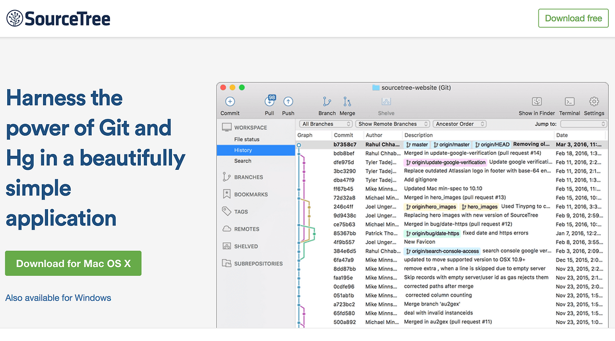615x341 pixels.
Task: Click the origin/update-google-verification label
Action: [445, 162]
